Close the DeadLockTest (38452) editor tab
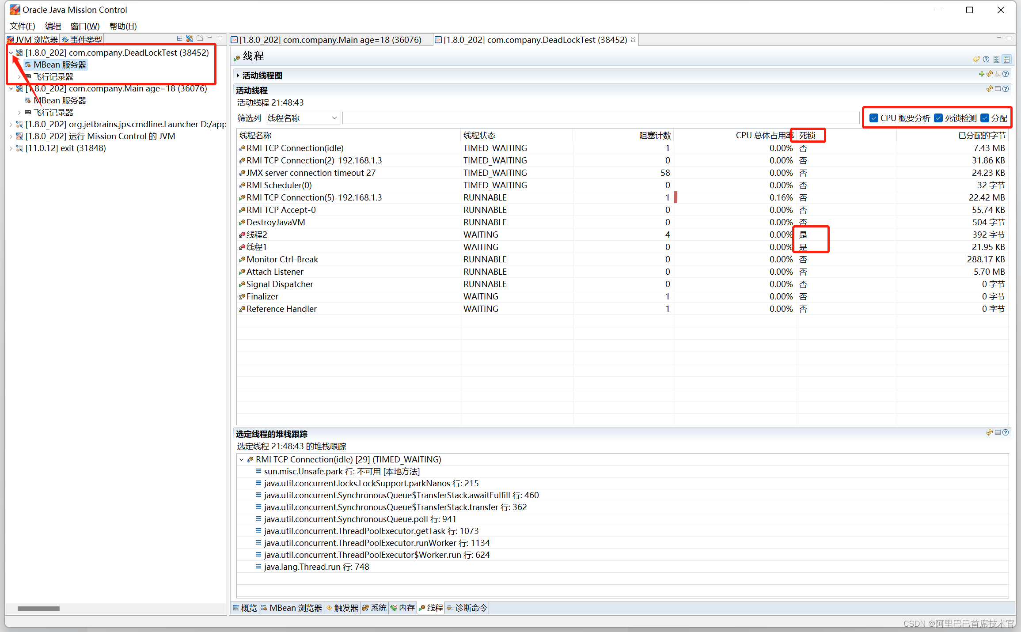 633,40
